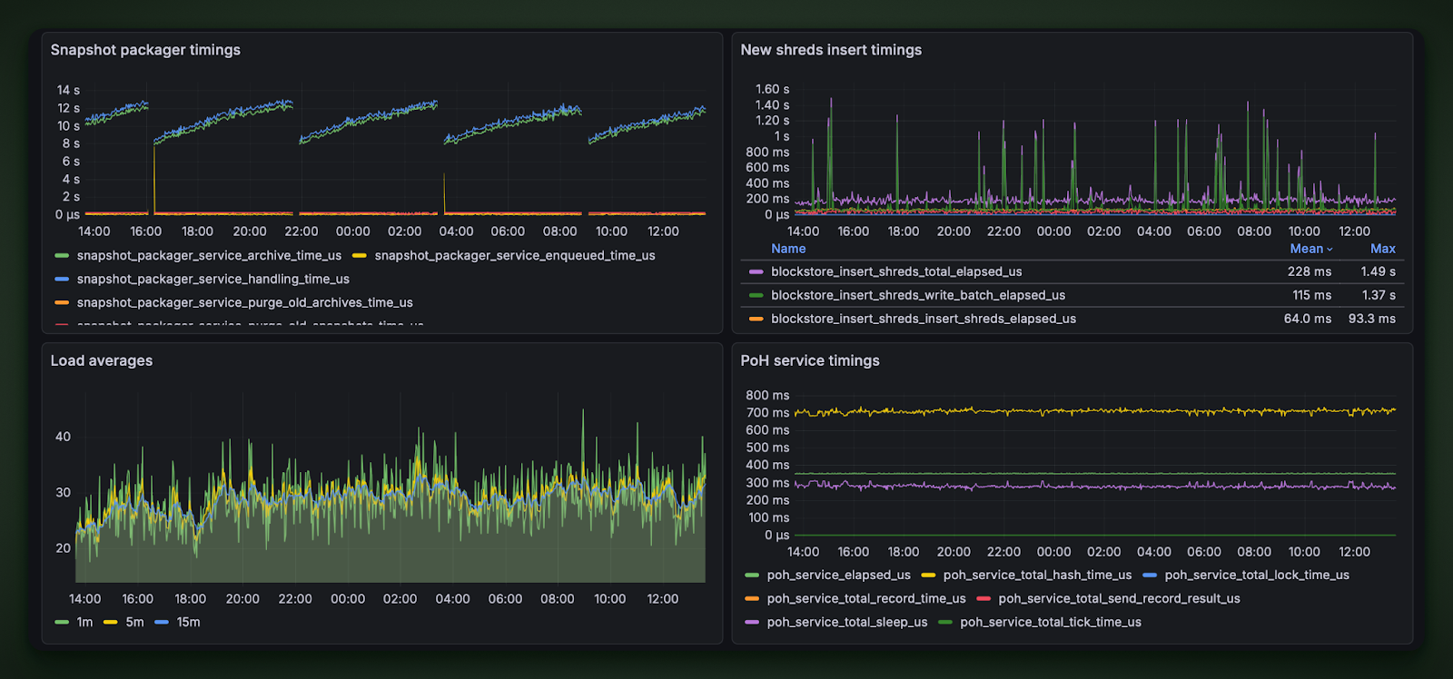Toggle poh_service_total_hash_time_us legend series
Viewport: 1453px width, 679px height.
pyautogui.click(x=1037, y=575)
